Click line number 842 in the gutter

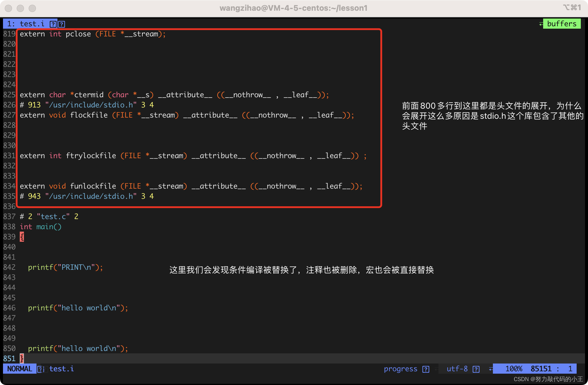pyautogui.click(x=9, y=267)
